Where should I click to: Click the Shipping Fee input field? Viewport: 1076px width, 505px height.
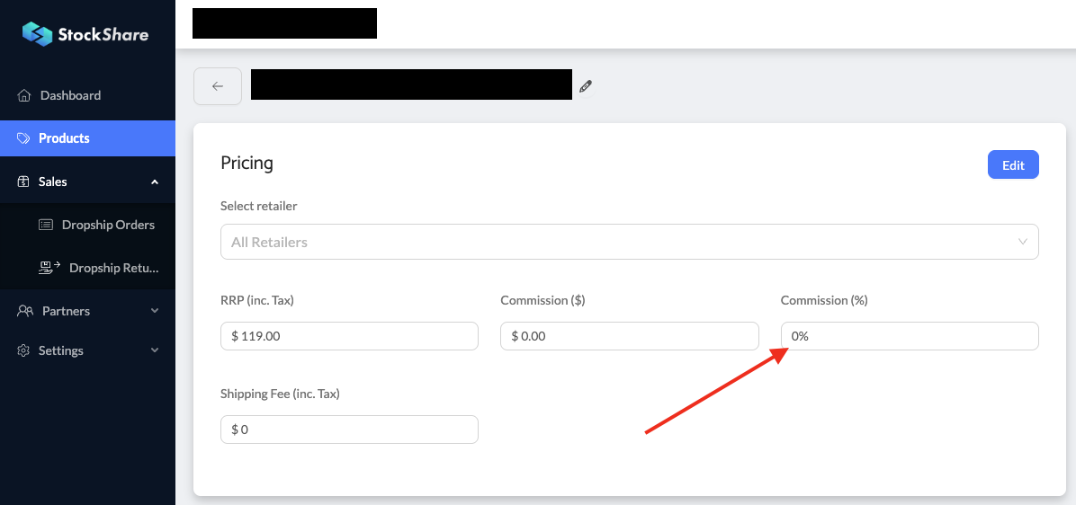(x=349, y=430)
